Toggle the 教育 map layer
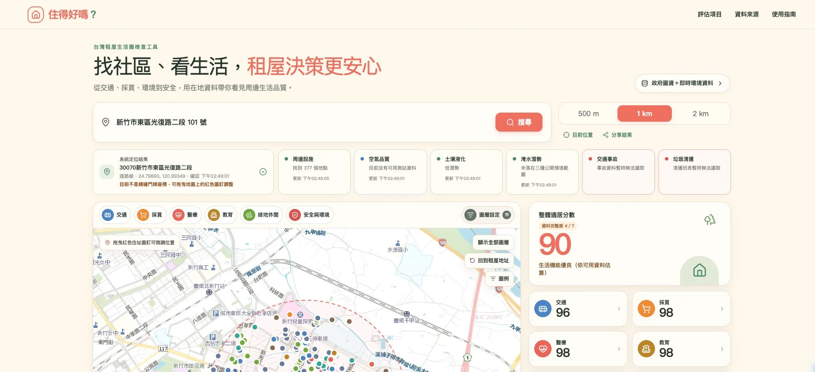Viewport: 815px width, 372px height. 220,215
